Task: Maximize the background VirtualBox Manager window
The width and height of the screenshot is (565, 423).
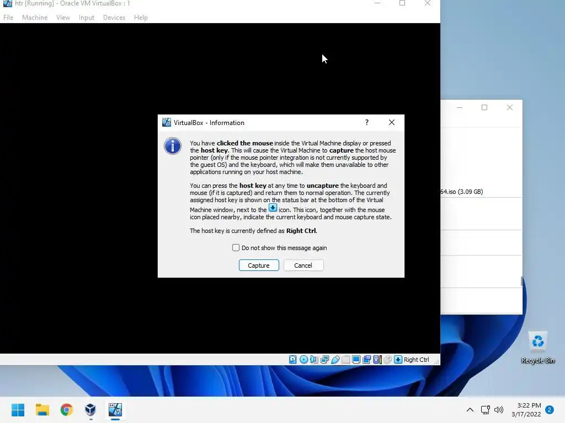Action: point(484,107)
